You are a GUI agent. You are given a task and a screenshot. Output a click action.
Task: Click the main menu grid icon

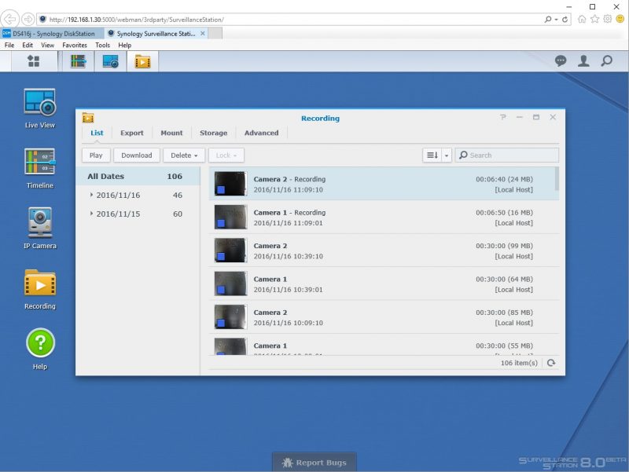click(33, 61)
